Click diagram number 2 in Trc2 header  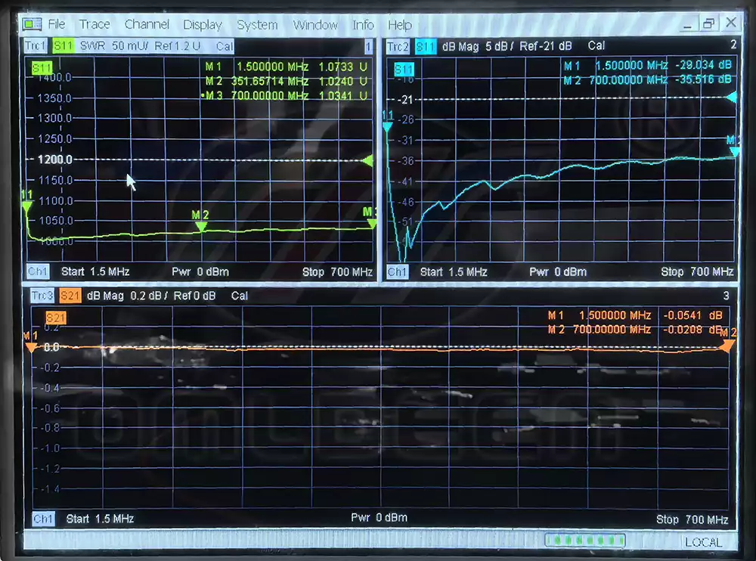(733, 45)
